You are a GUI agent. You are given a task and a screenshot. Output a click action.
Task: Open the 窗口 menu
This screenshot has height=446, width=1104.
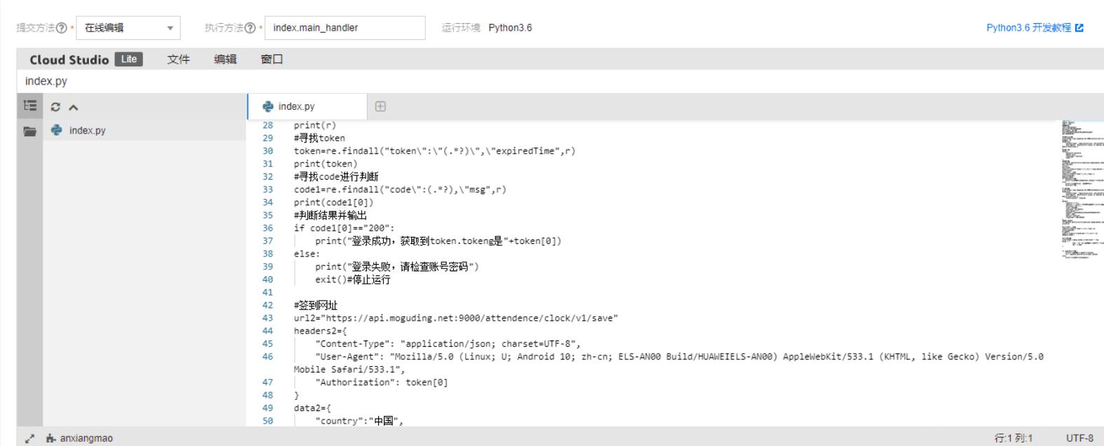272,59
